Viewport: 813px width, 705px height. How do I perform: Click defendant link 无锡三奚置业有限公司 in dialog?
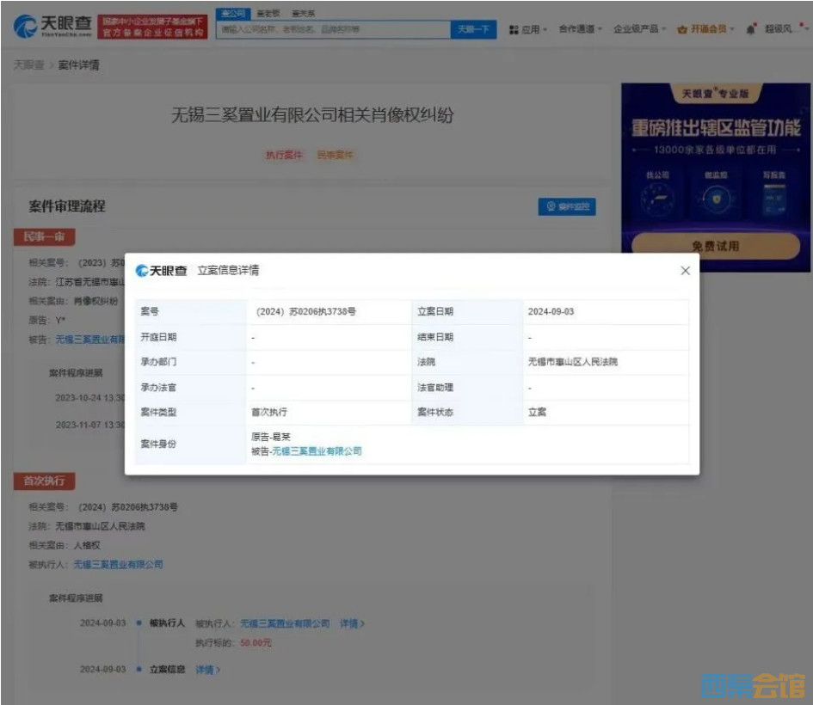317,451
